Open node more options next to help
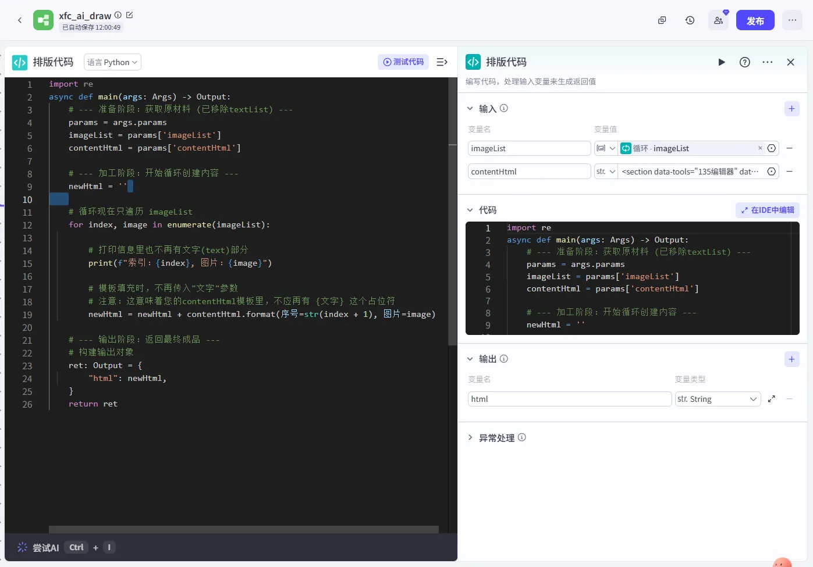The height and width of the screenshot is (567, 813). click(768, 62)
